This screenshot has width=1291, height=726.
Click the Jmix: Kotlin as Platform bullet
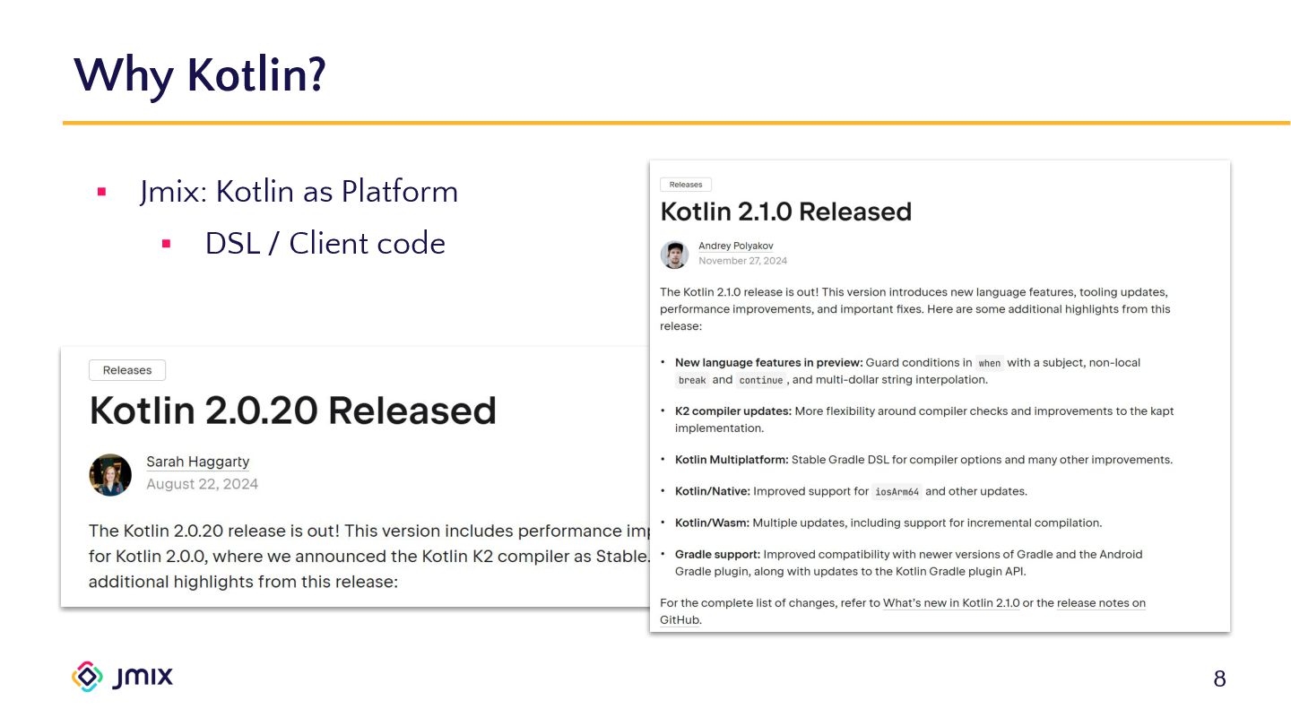point(299,192)
